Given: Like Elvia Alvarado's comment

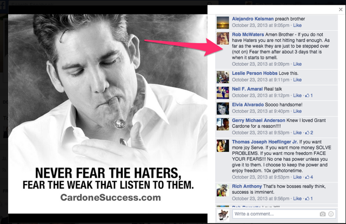Looking at the screenshot, I should coord(297,111).
